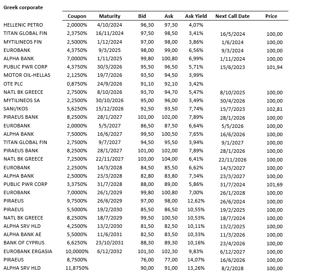Select the OTE PLC row label
315x278 pixels.
[14, 83]
